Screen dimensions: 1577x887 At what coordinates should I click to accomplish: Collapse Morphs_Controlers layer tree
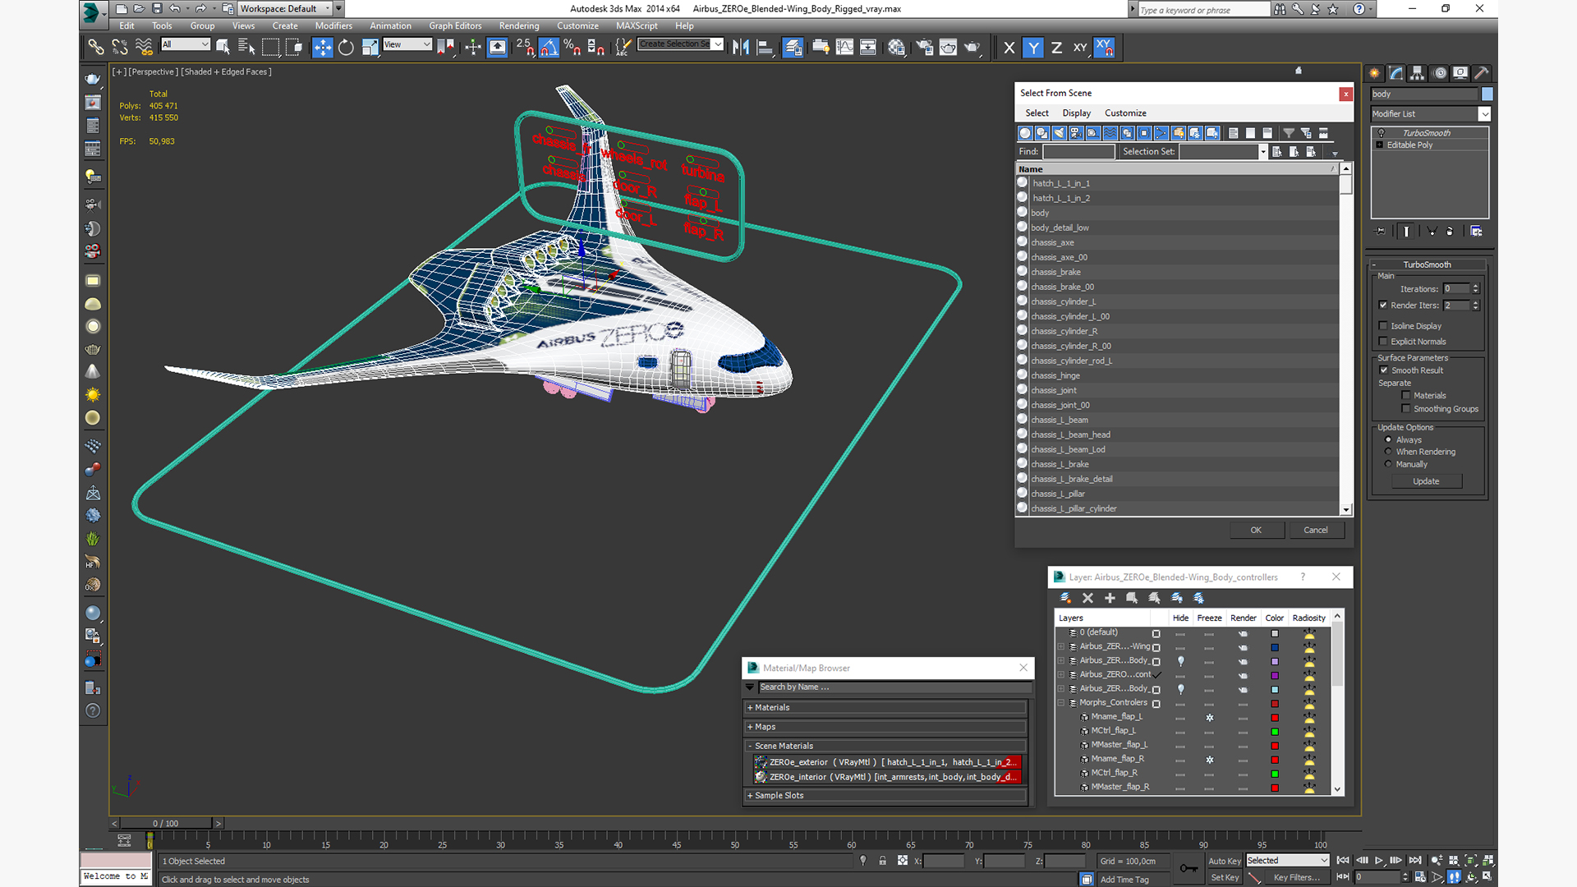click(1061, 703)
